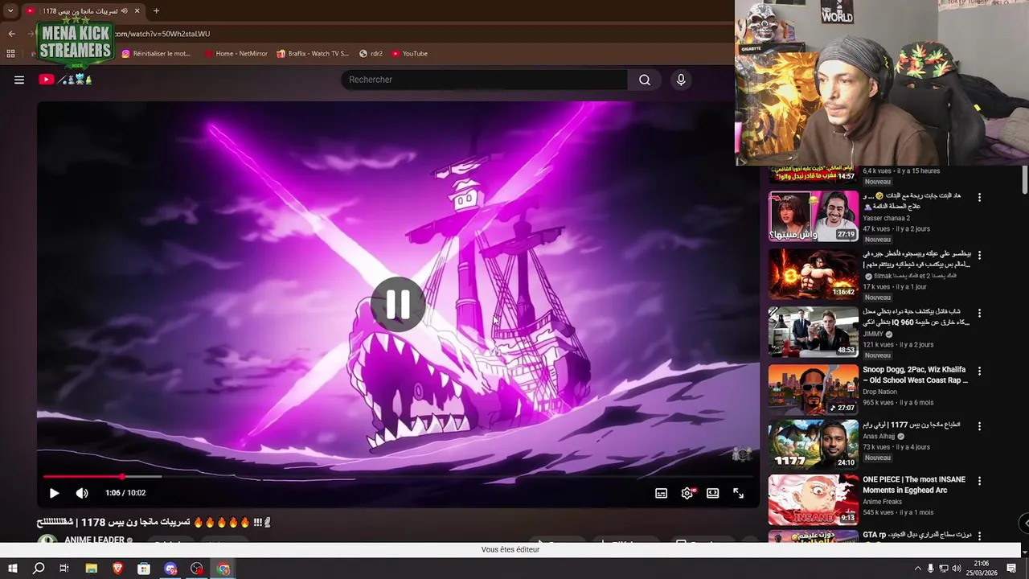Open OBS Studio from the taskbar
Viewport: 1029px width, 579px height.
197,569
